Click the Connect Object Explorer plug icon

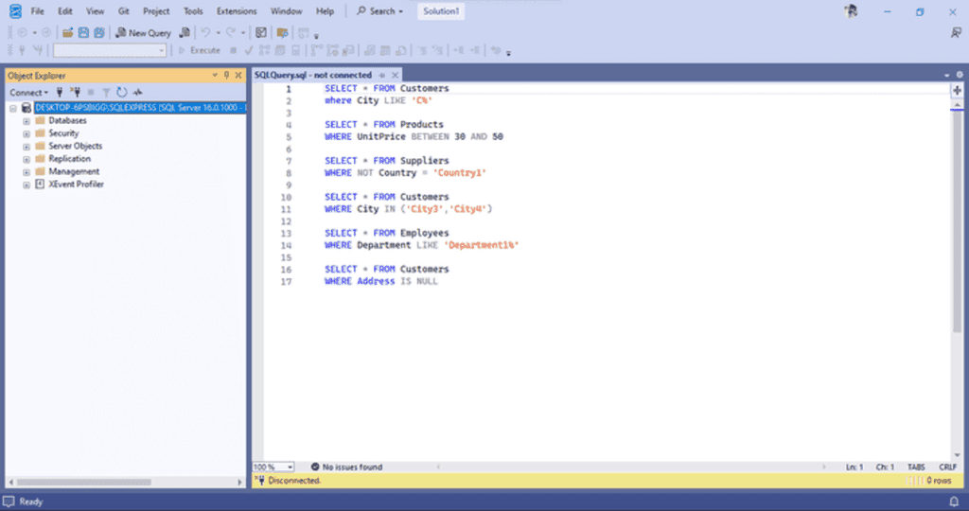tap(61, 93)
